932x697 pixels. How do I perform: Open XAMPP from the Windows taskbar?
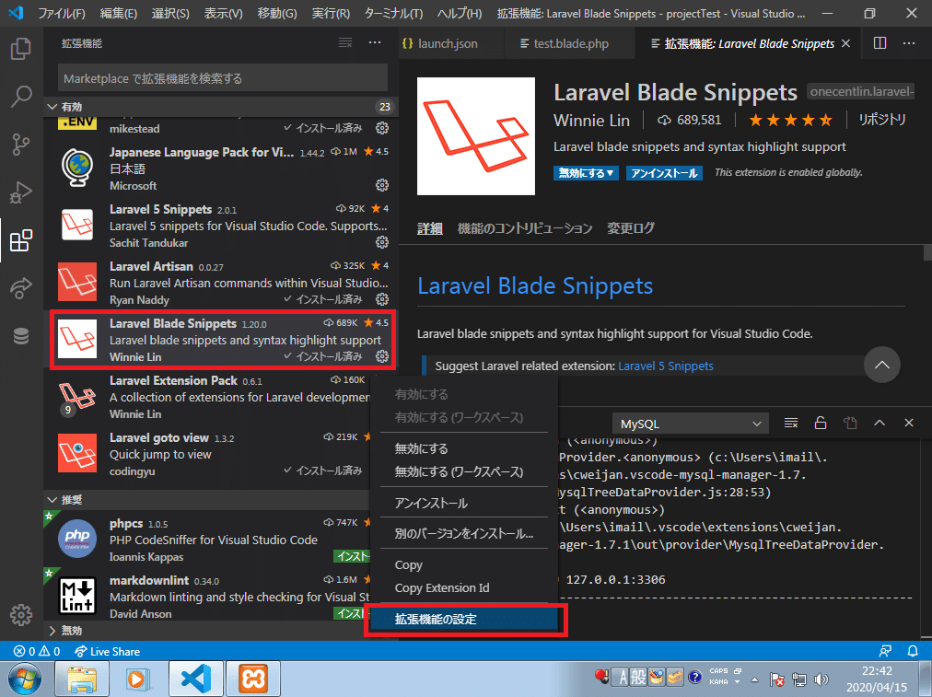point(252,679)
